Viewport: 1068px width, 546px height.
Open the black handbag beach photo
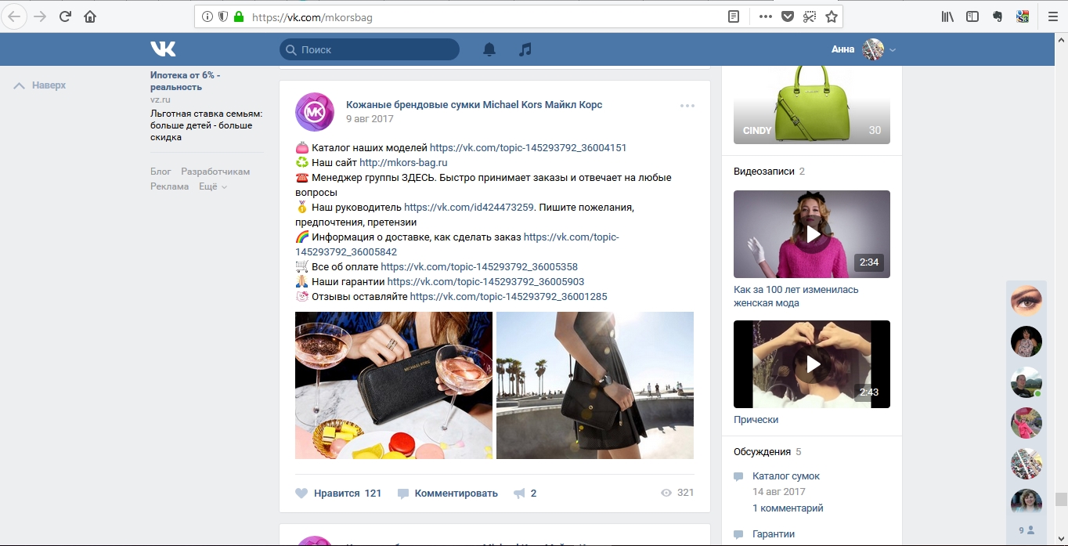(595, 385)
